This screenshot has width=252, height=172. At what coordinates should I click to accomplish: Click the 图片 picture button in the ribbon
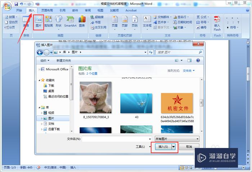click(x=39, y=22)
